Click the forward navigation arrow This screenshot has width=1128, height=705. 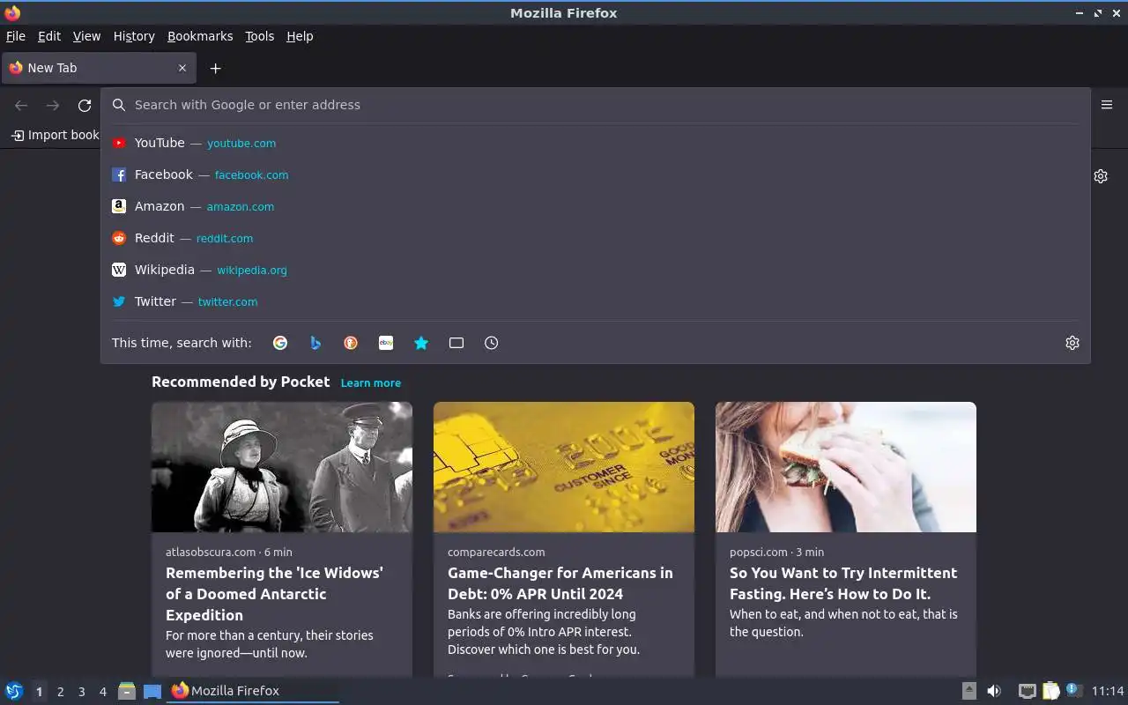[53, 106]
